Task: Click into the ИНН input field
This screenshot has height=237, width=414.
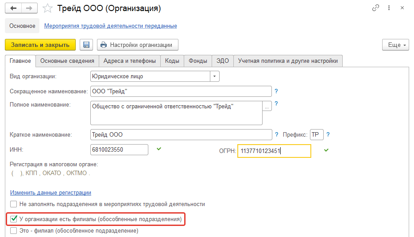Action: [x=119, y=150]
